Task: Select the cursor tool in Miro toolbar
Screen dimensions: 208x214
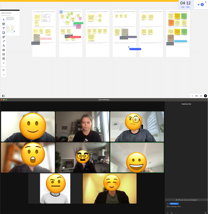Action: (4, 20)
